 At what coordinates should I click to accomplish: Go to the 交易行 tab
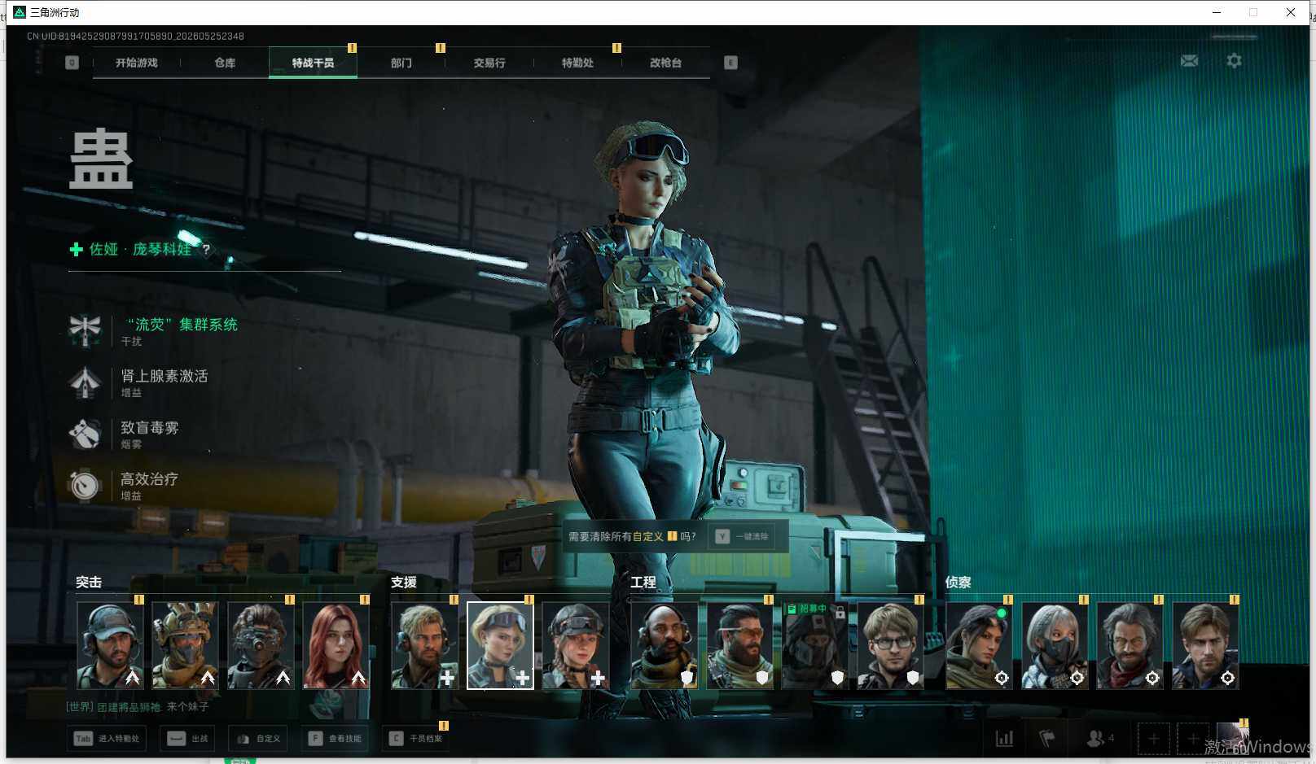pyautogui.click(x=489, y=63)
